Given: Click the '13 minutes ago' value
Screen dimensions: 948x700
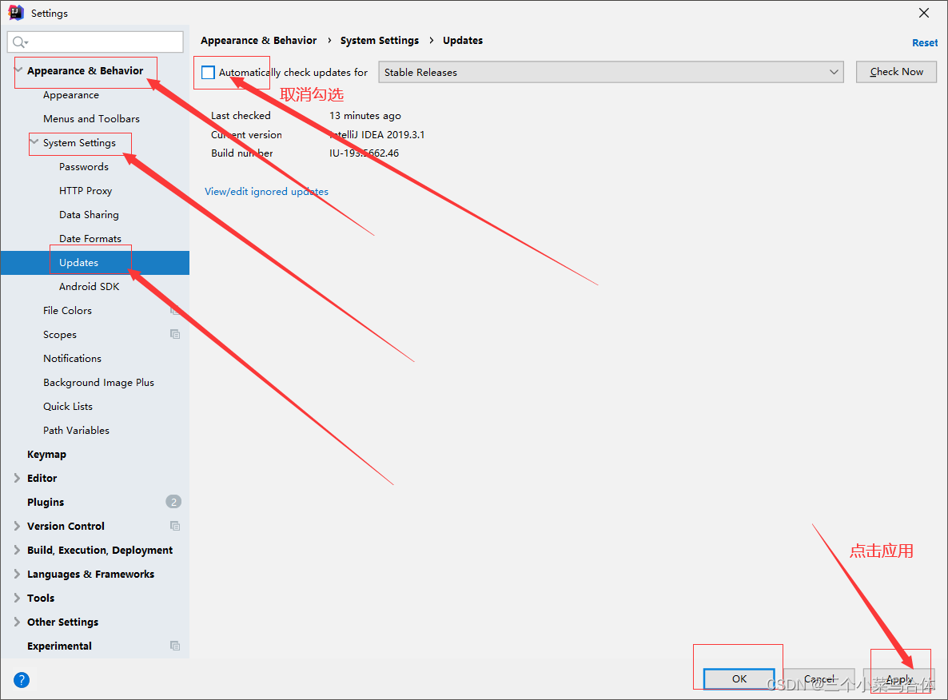Looking at the screenshot, I should [x=365, y=115].
